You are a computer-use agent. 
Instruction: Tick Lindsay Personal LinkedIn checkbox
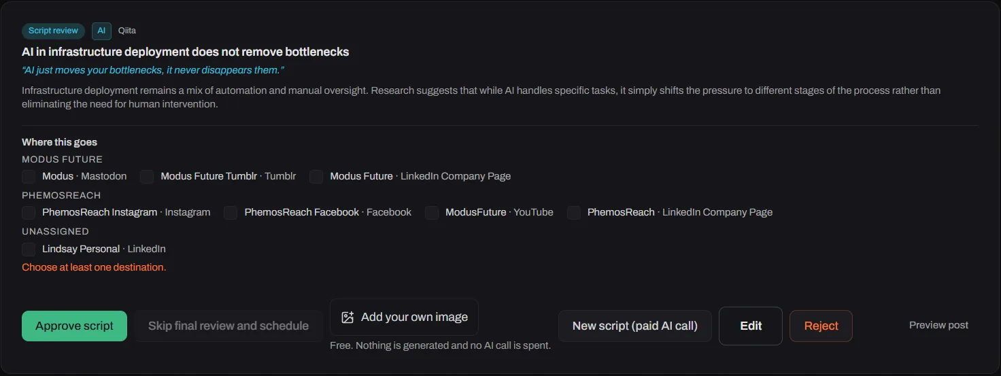tap(29, 250)
